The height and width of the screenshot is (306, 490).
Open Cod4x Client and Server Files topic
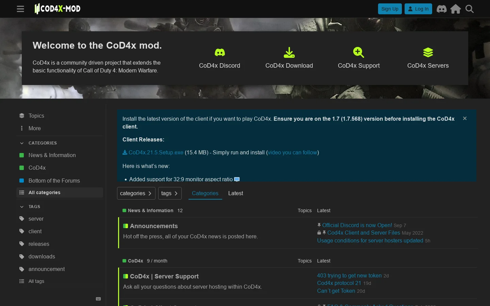click(x=364, y=233)
